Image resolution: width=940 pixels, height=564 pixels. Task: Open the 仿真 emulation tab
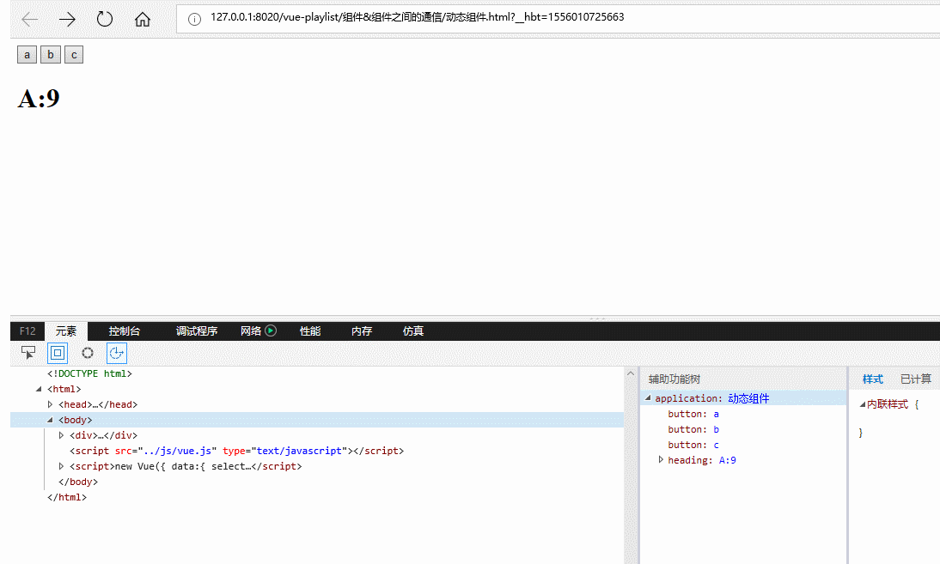coord(413,331)
